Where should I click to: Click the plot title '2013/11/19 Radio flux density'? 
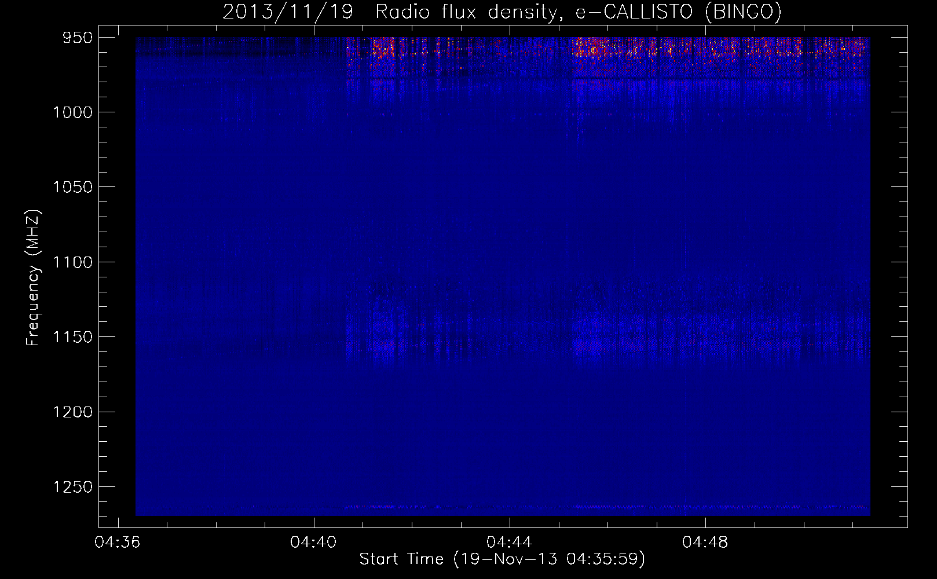coord(502,12)
